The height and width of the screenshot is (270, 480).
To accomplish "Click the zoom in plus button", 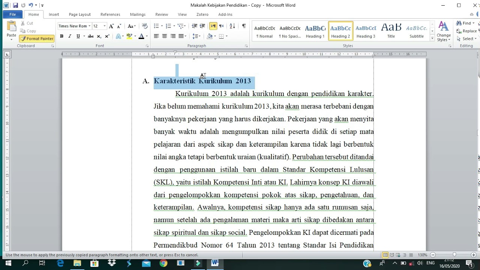I will tap(473, 255).
